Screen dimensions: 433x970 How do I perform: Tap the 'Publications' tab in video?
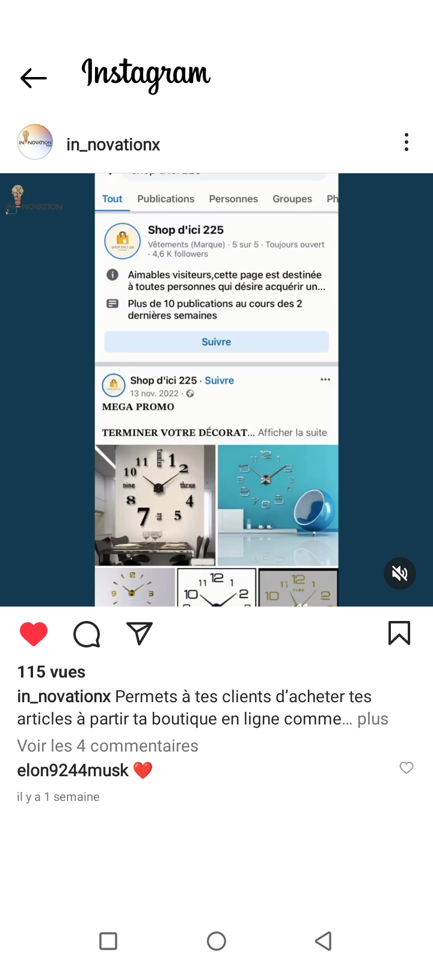(165, 199)
